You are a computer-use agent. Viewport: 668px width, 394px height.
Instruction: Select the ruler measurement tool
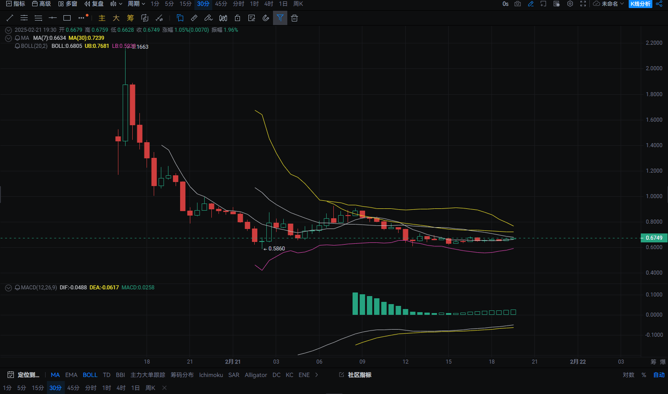point(194,18)
